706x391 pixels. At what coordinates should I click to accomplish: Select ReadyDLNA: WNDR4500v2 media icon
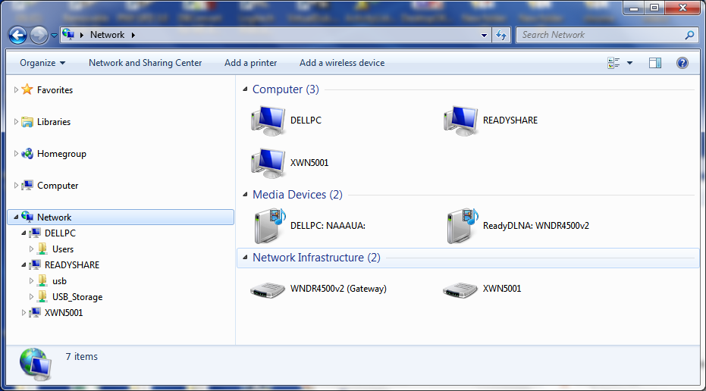tap(462, 225)
